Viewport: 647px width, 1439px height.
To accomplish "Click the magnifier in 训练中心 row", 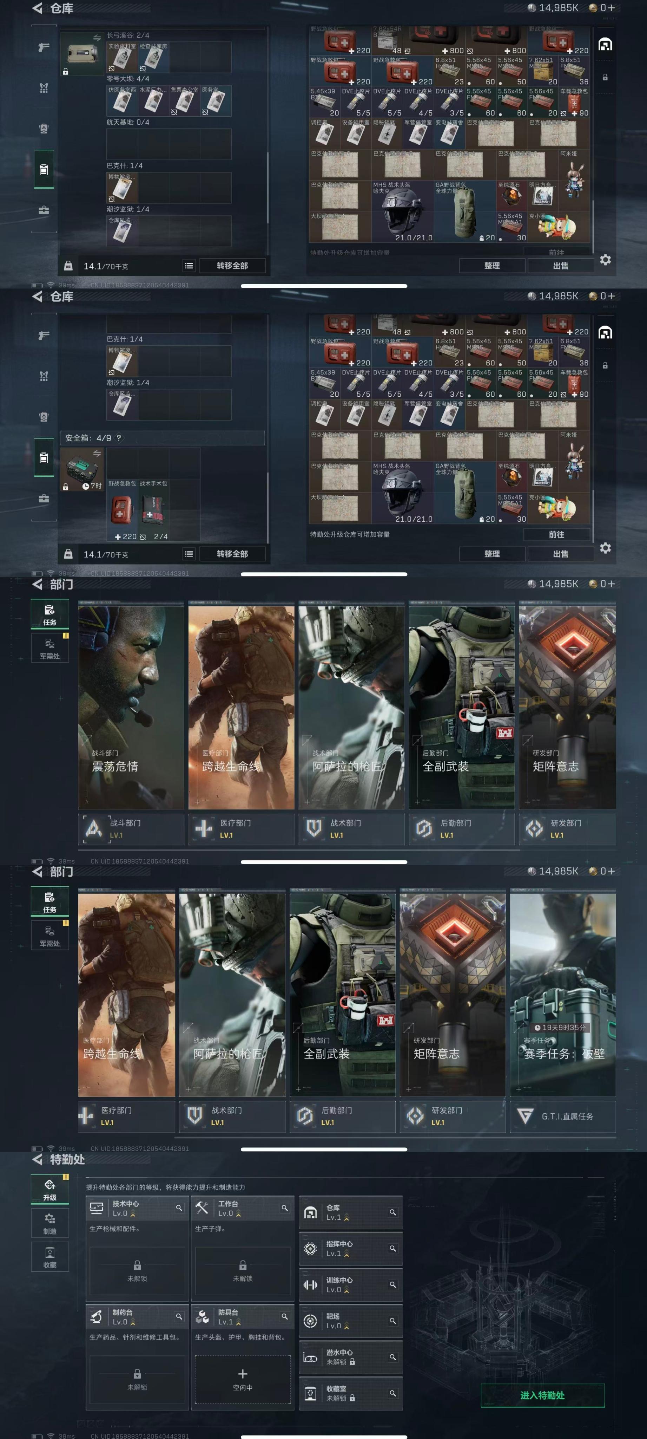I will point(393,1285).
